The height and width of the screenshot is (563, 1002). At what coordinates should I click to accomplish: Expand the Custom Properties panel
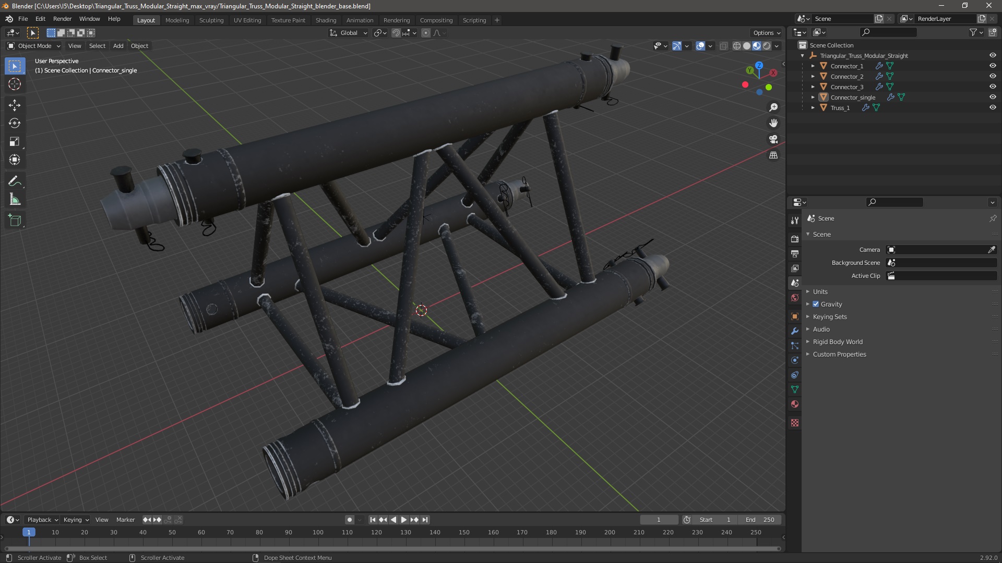[839, 354]
